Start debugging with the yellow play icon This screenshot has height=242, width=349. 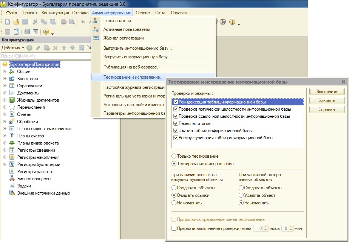coord(46,32)
